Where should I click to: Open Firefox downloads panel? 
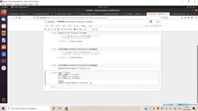182,18
